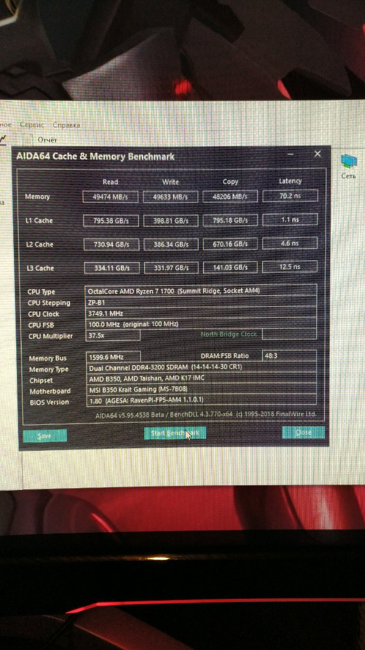The height and width of the screenshot is (650, 365).
Task: Click the Memory Latency value 70.2 ns
Action: (290, 196)
